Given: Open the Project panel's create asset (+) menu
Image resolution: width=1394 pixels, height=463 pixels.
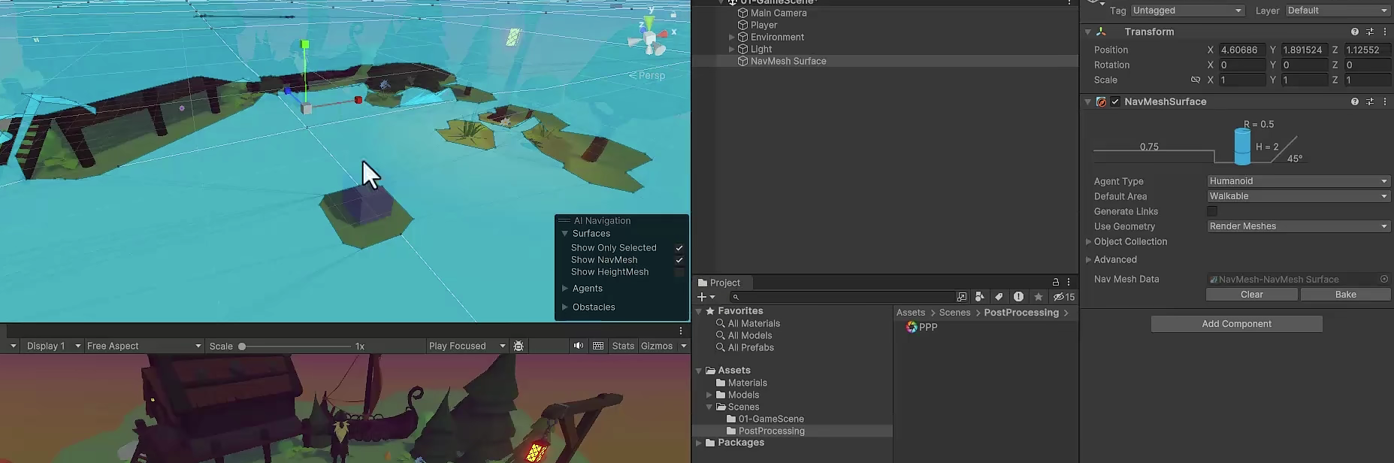Looking at the screenshot, I should click(706, 297).
